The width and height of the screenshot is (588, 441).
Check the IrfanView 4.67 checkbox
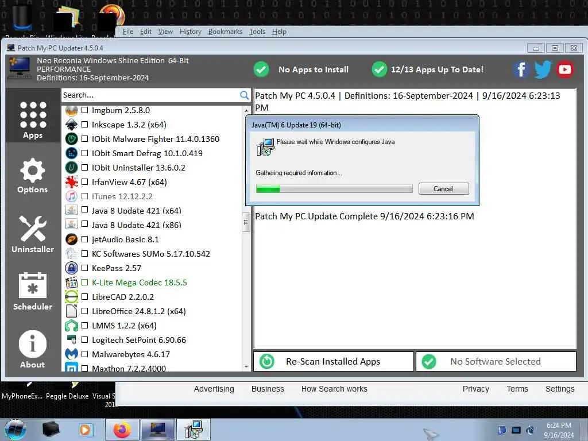point(85,182)
